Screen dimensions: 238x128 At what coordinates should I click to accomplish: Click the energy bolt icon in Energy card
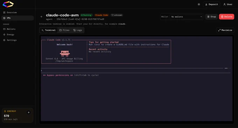pyautogui.click(x=5, y=111)
